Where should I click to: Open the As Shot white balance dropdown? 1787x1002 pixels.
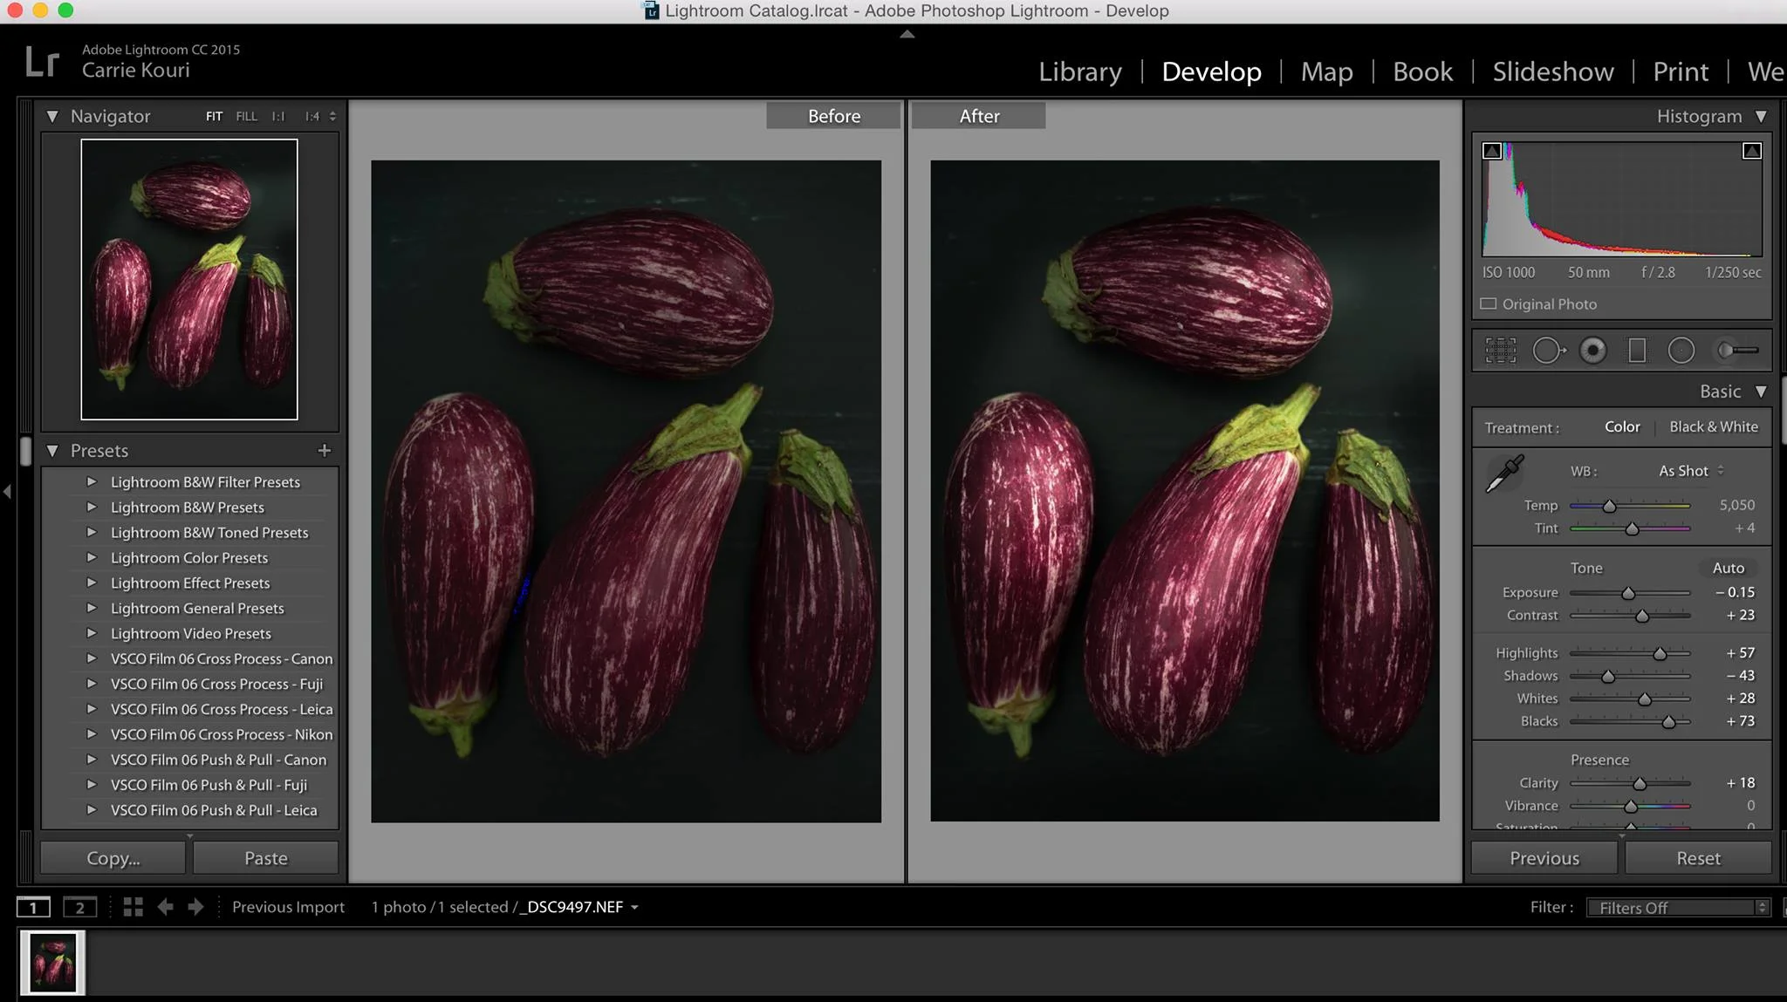point(1690,471)
